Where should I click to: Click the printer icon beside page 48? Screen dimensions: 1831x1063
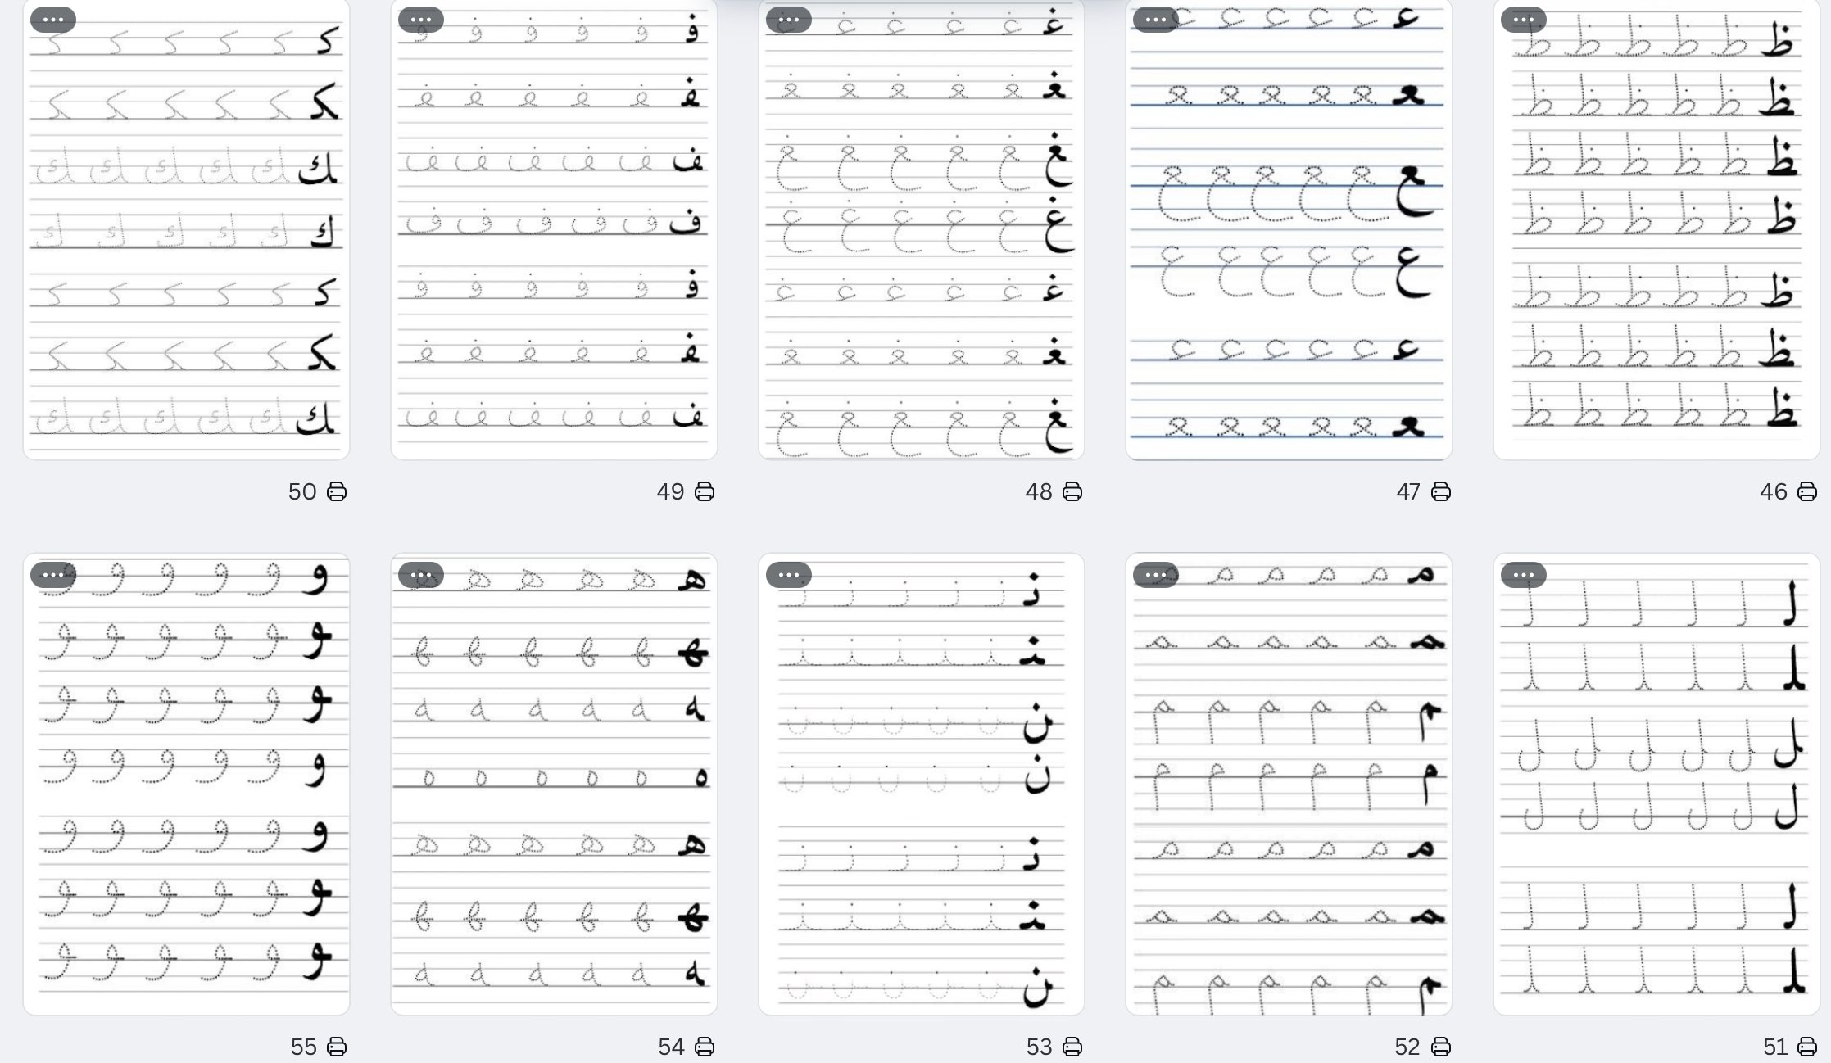coord(1072,491)
